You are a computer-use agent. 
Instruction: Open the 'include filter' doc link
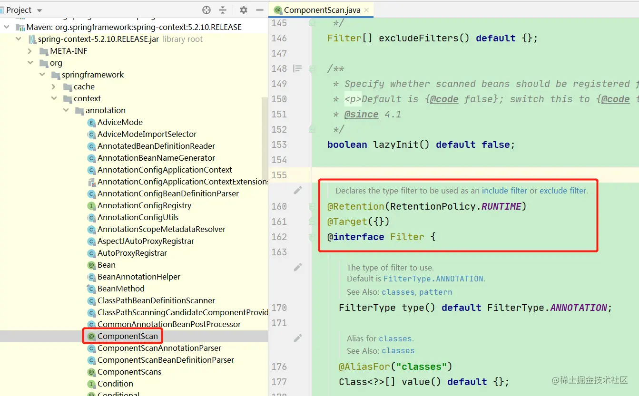tap(504, 191)
